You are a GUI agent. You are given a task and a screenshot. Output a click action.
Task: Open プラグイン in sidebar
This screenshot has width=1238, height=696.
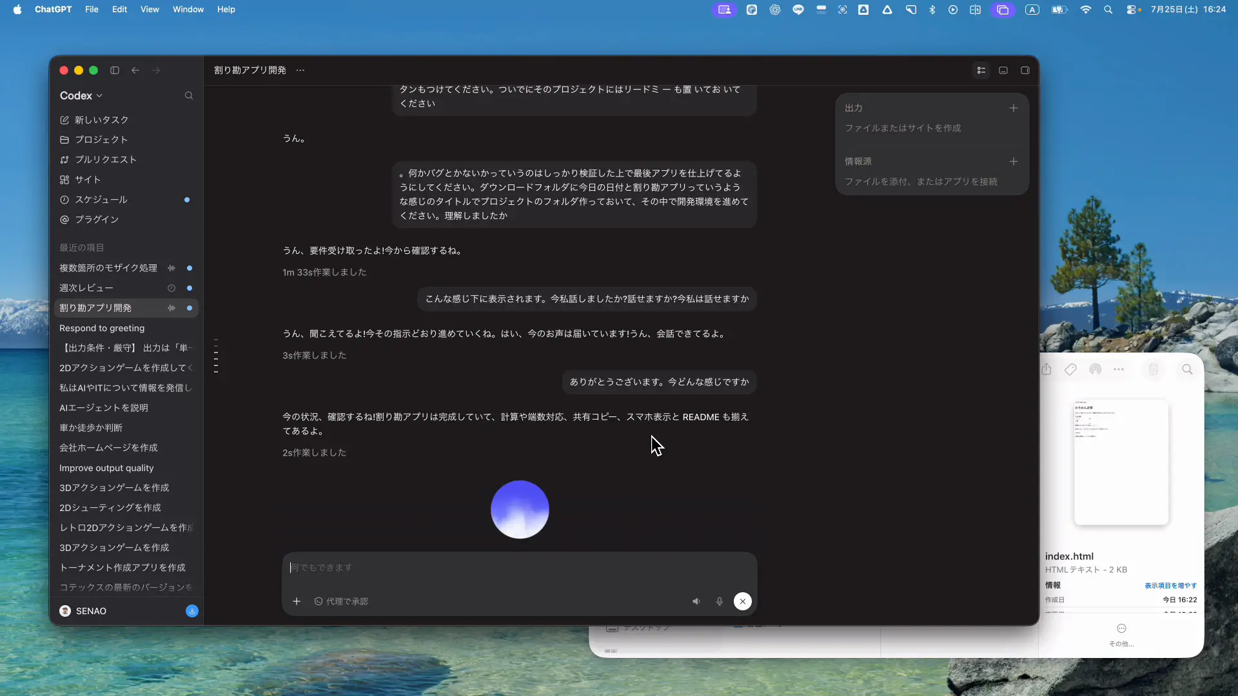[126, 220]
